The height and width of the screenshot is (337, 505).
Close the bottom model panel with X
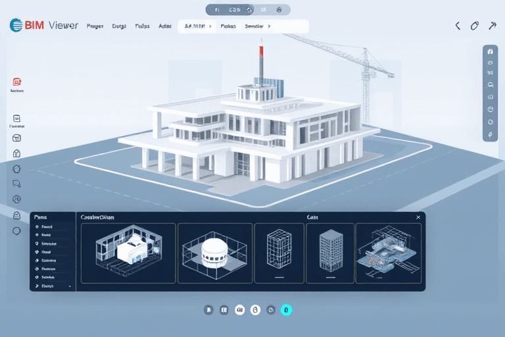(x=418, y=217)
